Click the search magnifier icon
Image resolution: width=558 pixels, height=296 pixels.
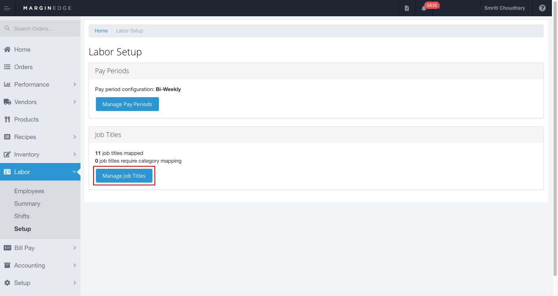[x=7, y=28]
